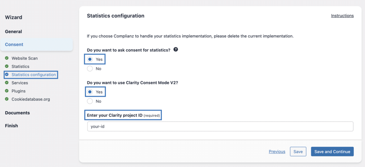
Task: Click the Previous link
Action: coord(277,151)
